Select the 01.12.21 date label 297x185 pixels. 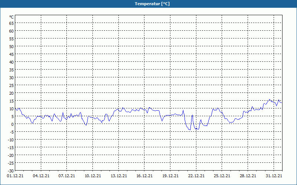[15, 176]
